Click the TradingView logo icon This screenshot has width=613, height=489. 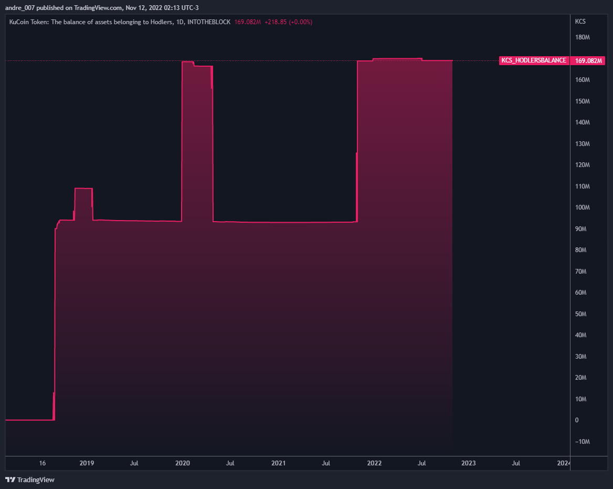point(10,480)
